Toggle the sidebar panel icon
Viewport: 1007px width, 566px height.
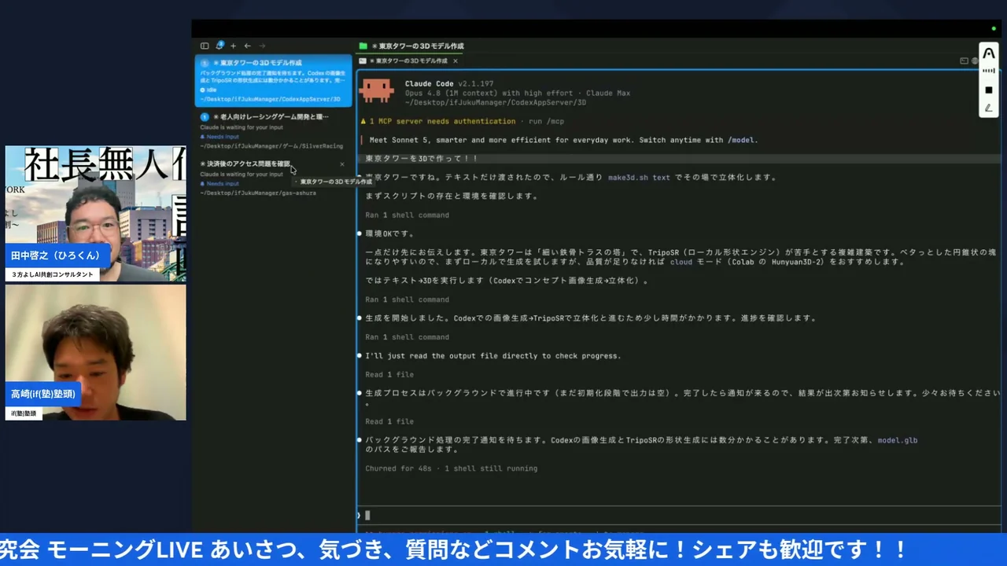tap(205, 46)
